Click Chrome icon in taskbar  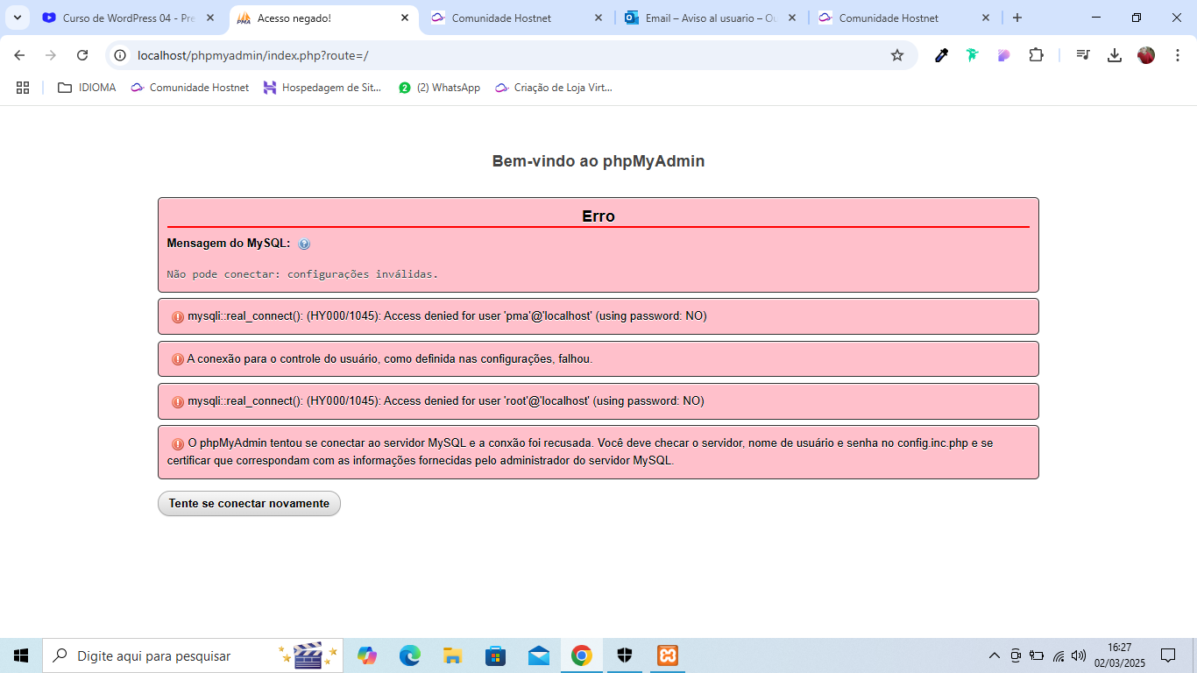point(581,655)
